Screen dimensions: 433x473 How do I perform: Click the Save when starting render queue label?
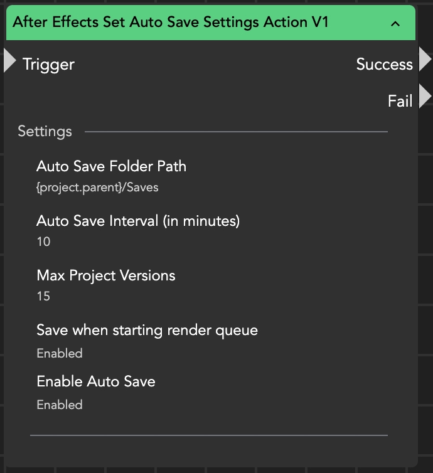[x=147, y=330]
